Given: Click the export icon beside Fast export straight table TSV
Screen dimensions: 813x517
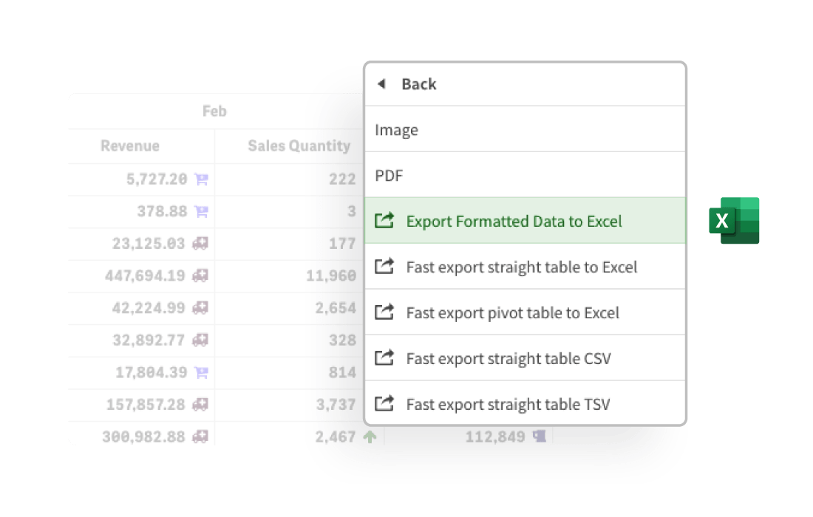Looking at the screenshot, I should click(384, 404).
